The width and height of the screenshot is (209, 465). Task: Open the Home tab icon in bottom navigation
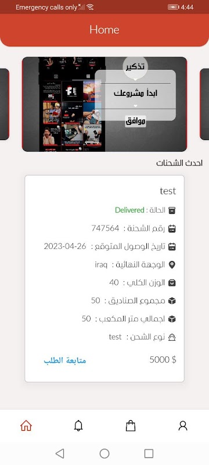click(26, 426)
